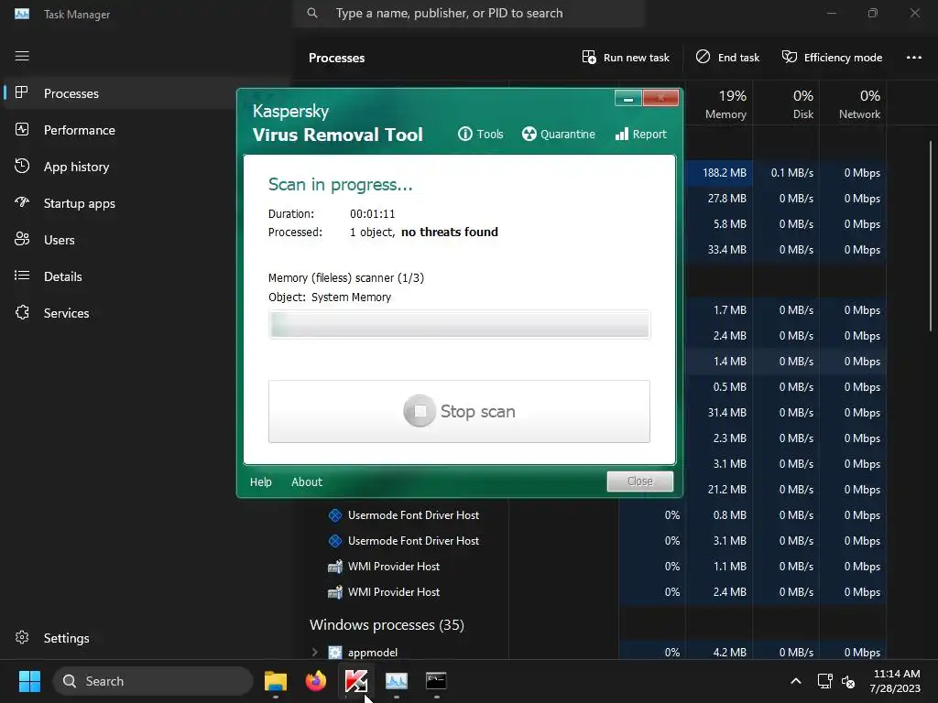The width and height of the screenshot is (938, 703).
Task: Open the Task Manager hamburger navigation menu
Action: (x=22, y=56)
